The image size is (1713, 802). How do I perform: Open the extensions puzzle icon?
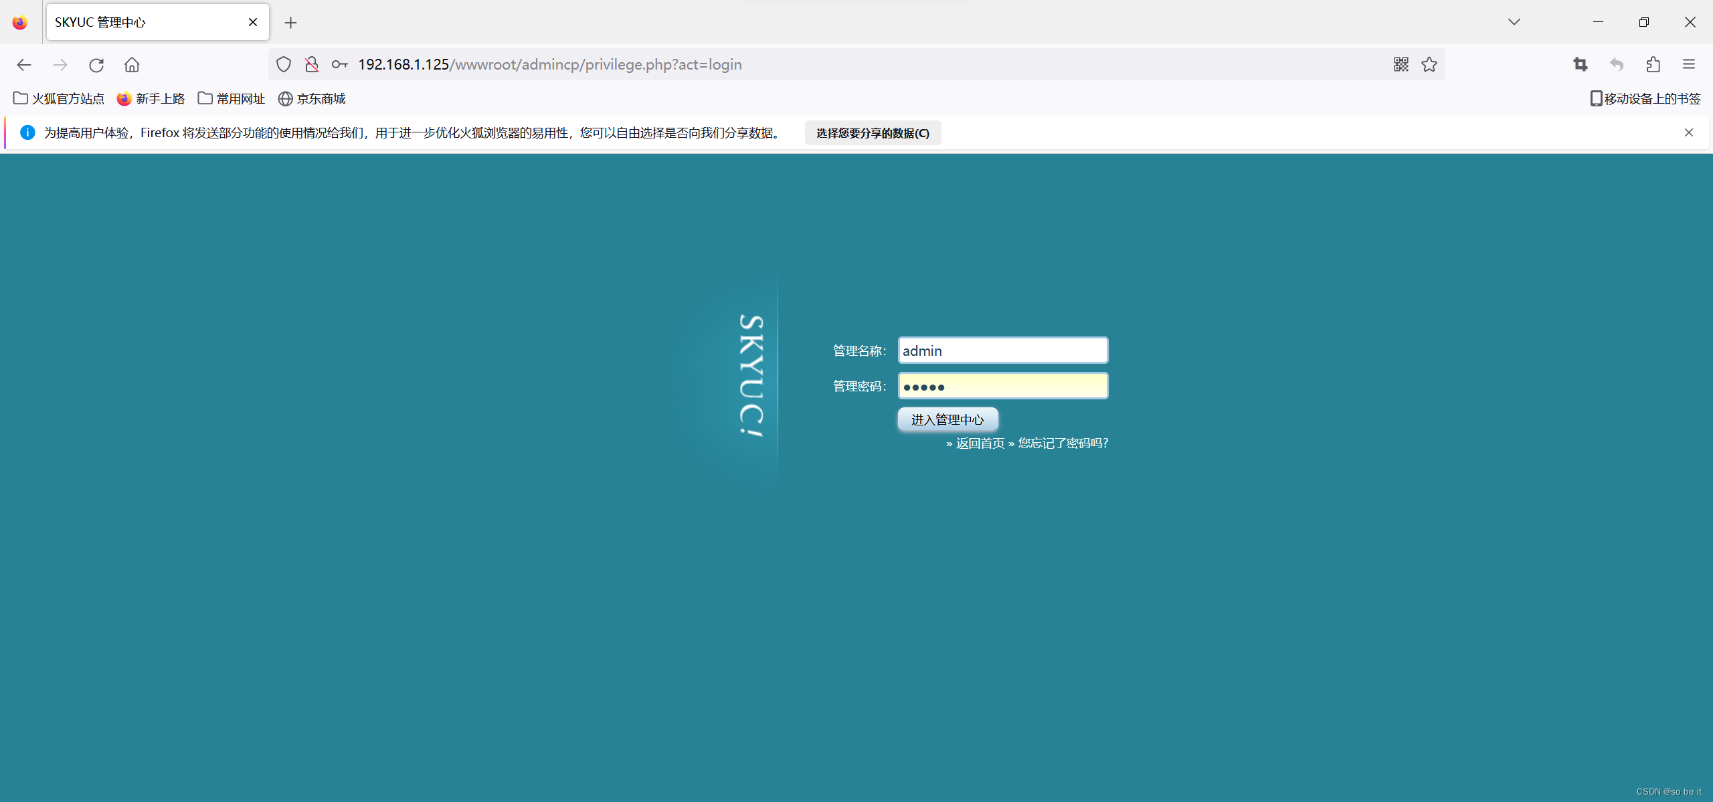click(1653, 64)
